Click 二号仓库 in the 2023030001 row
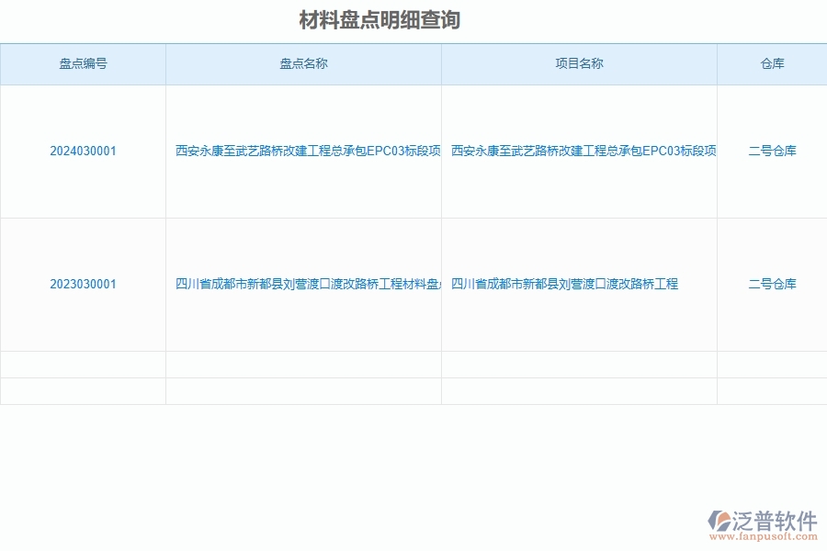The image size is (827, 551). click(772, 283)
